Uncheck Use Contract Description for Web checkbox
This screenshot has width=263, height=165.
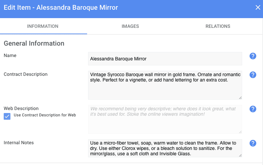click(x=7, y=116)
